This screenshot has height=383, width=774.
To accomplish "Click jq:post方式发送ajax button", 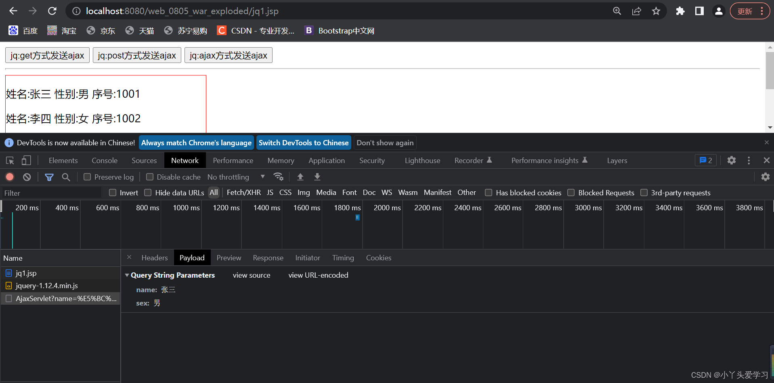I will pyautogui.click(x=137, y=55).
